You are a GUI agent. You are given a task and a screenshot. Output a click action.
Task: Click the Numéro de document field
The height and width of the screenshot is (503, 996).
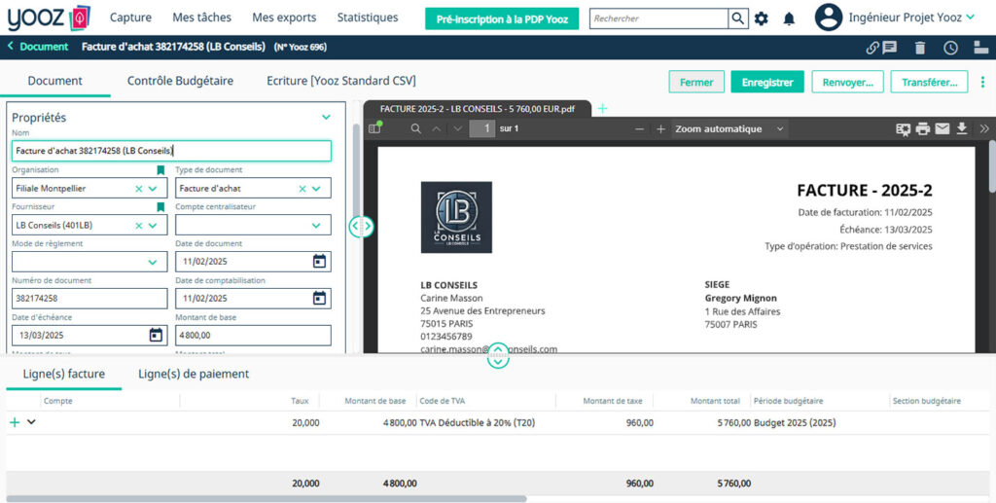tap(89, 298)
